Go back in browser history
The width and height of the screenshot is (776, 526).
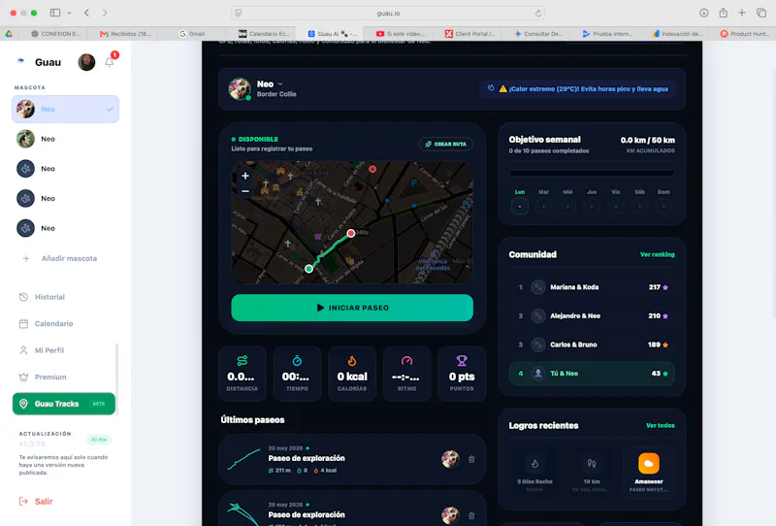tap(86, 13)
